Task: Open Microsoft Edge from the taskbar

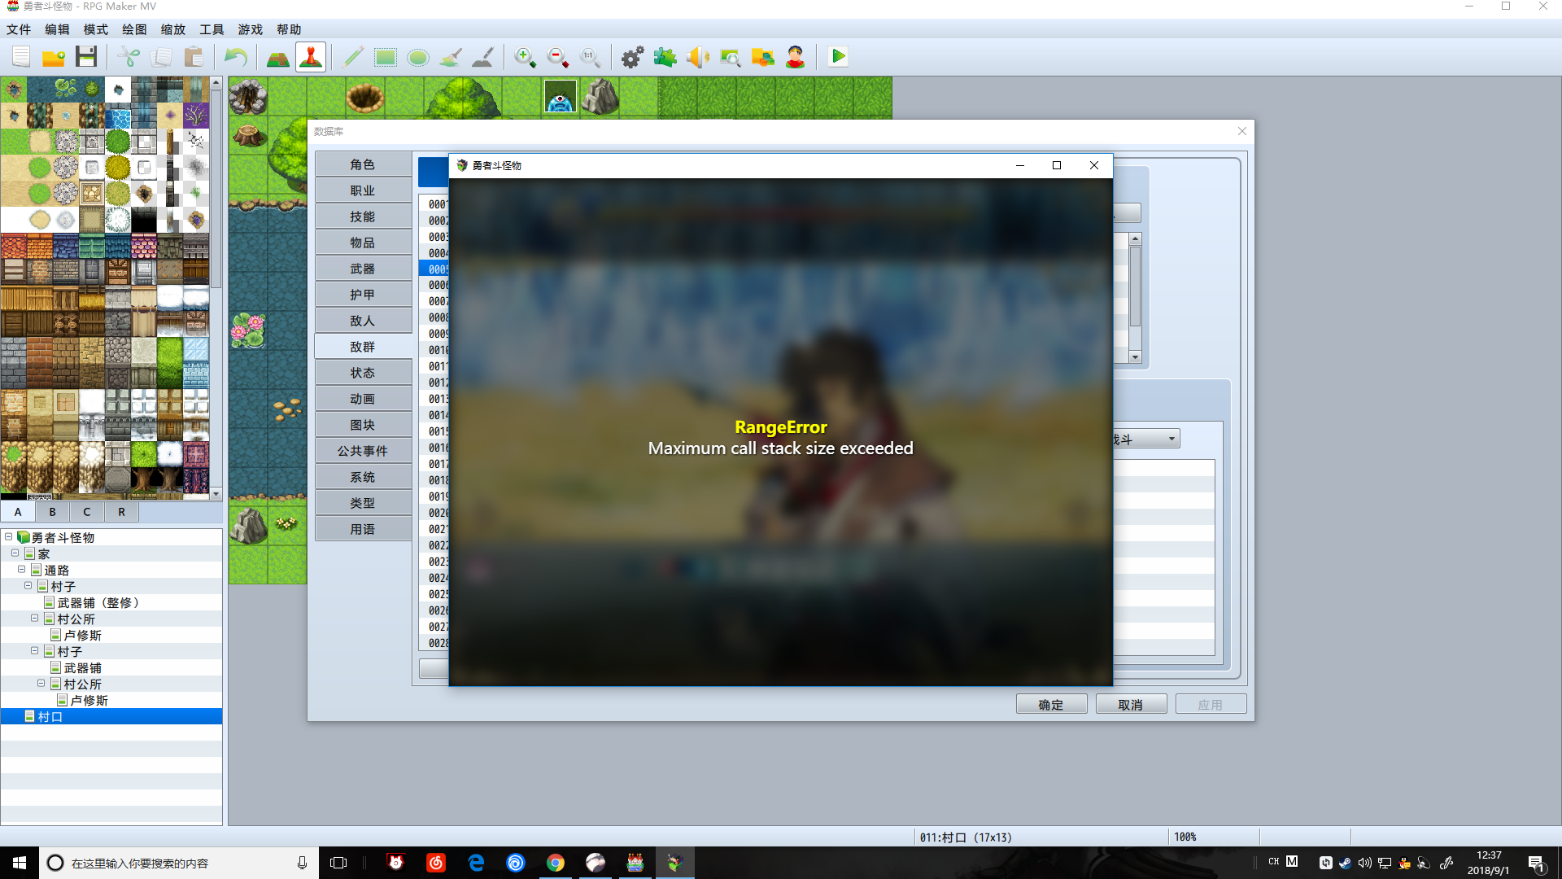Action: (476, 863)
